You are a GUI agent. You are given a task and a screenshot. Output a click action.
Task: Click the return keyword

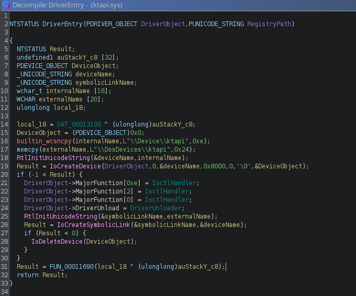28,275
